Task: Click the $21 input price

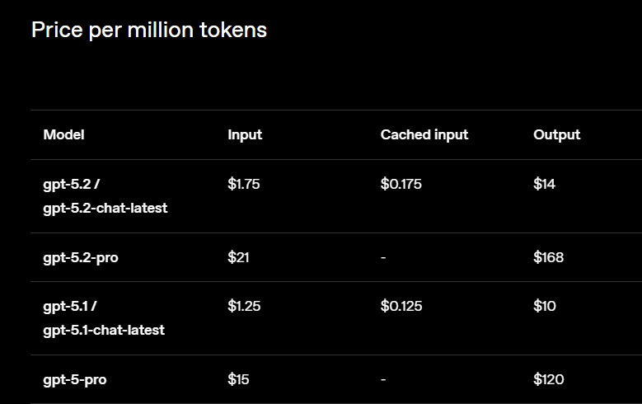Action: [x=238, y=257]
